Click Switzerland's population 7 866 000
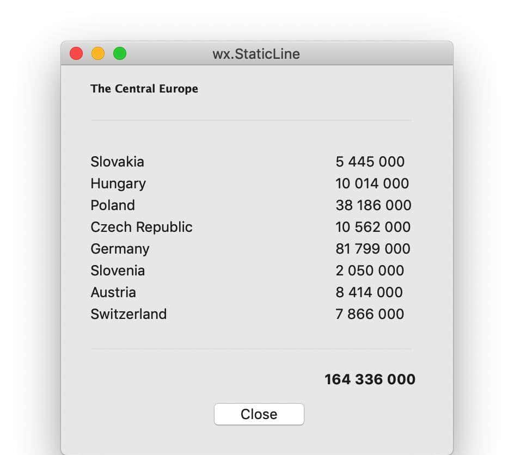The width and height of the screenshot is (514, 455). click(370, 314)
